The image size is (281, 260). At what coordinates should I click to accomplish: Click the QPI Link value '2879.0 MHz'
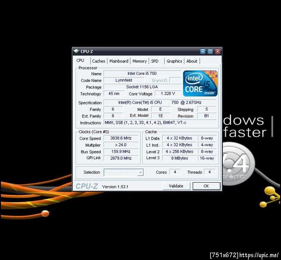[x=121, y=158]
